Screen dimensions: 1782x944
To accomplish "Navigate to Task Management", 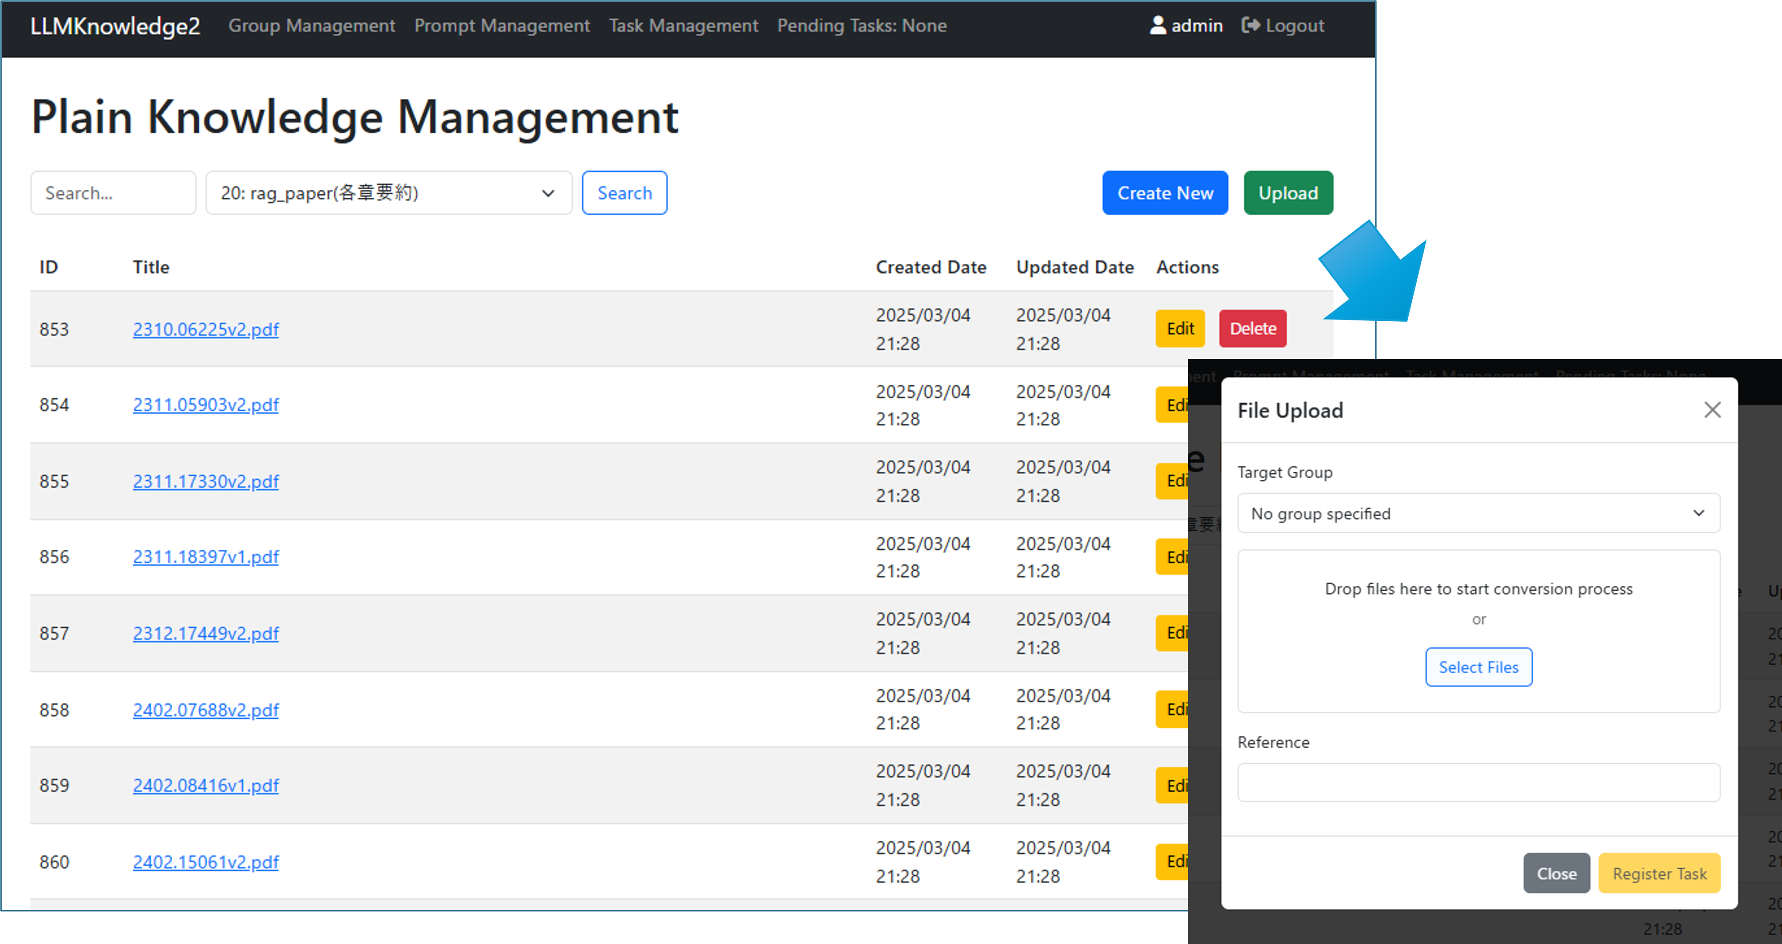I will pos(683,26).
